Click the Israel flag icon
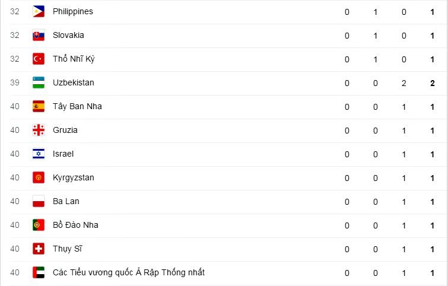Image resolution: width=448 pixels, height=286 pixels. pyautogui.click(x=39, y=154)
